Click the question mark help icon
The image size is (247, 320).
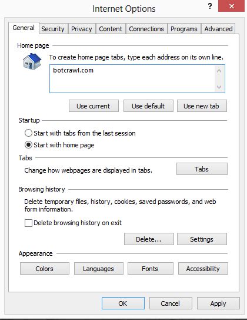click(210, 6)
